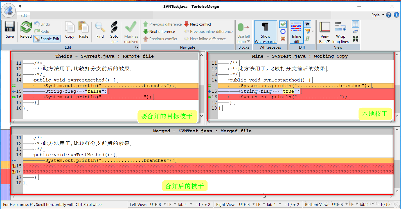Click the conflict marker on Merged line 15
401x209 pixels.
point(13,166)
